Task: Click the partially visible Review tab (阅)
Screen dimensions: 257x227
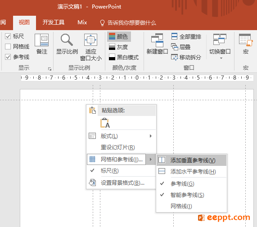Action: (3, 22)
